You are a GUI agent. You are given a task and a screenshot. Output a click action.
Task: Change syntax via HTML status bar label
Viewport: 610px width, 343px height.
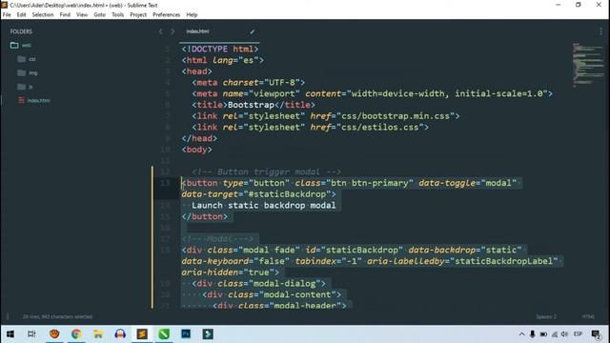click(588, 316)
